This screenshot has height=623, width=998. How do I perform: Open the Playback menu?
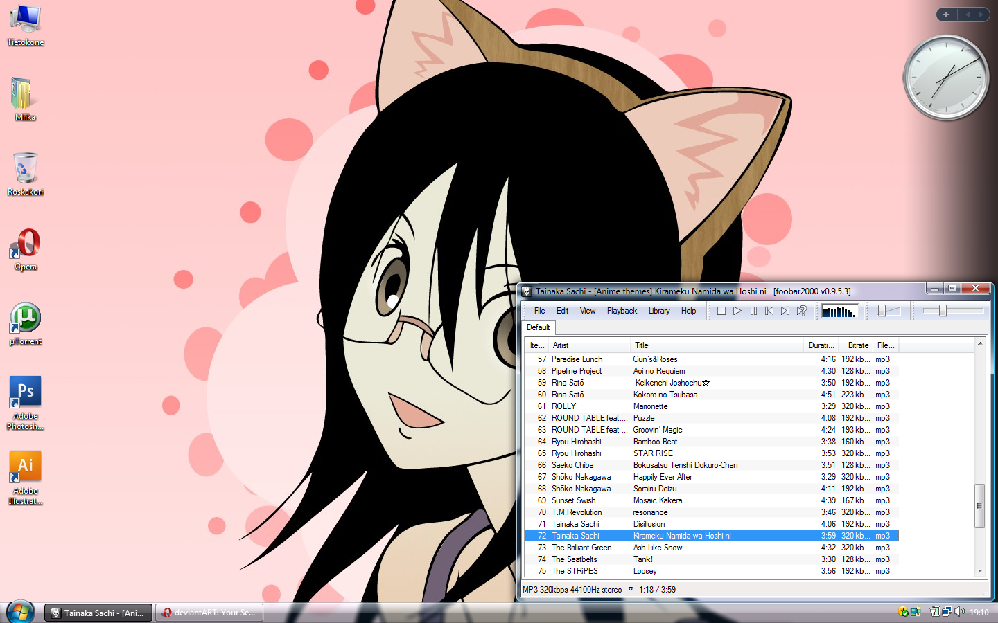tap(622, 311)
